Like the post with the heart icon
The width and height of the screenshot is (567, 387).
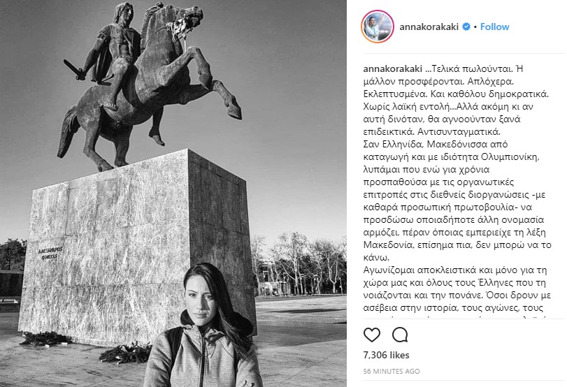[x=372, y=335]
